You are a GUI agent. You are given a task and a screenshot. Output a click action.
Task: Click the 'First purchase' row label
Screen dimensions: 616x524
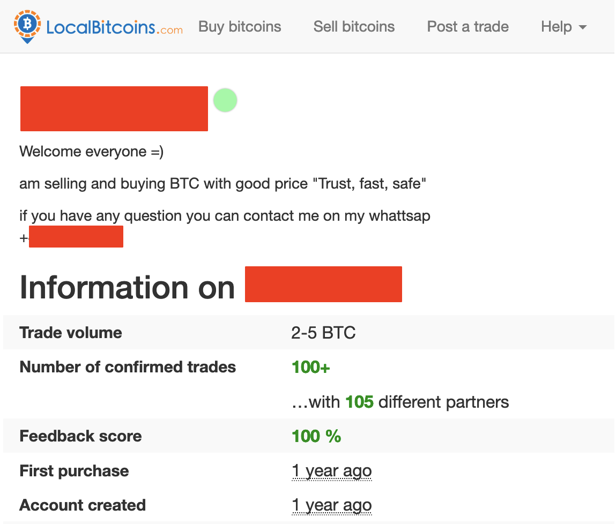[x=74, y=471]
